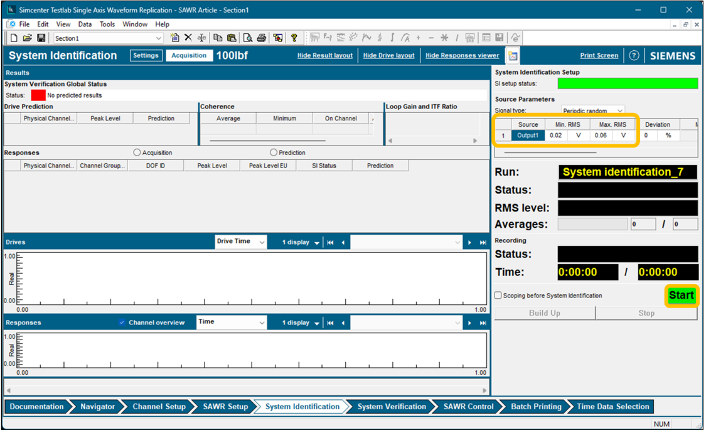
Task: Click the Print icon in toolbar
Action: (x=262, y=38)
